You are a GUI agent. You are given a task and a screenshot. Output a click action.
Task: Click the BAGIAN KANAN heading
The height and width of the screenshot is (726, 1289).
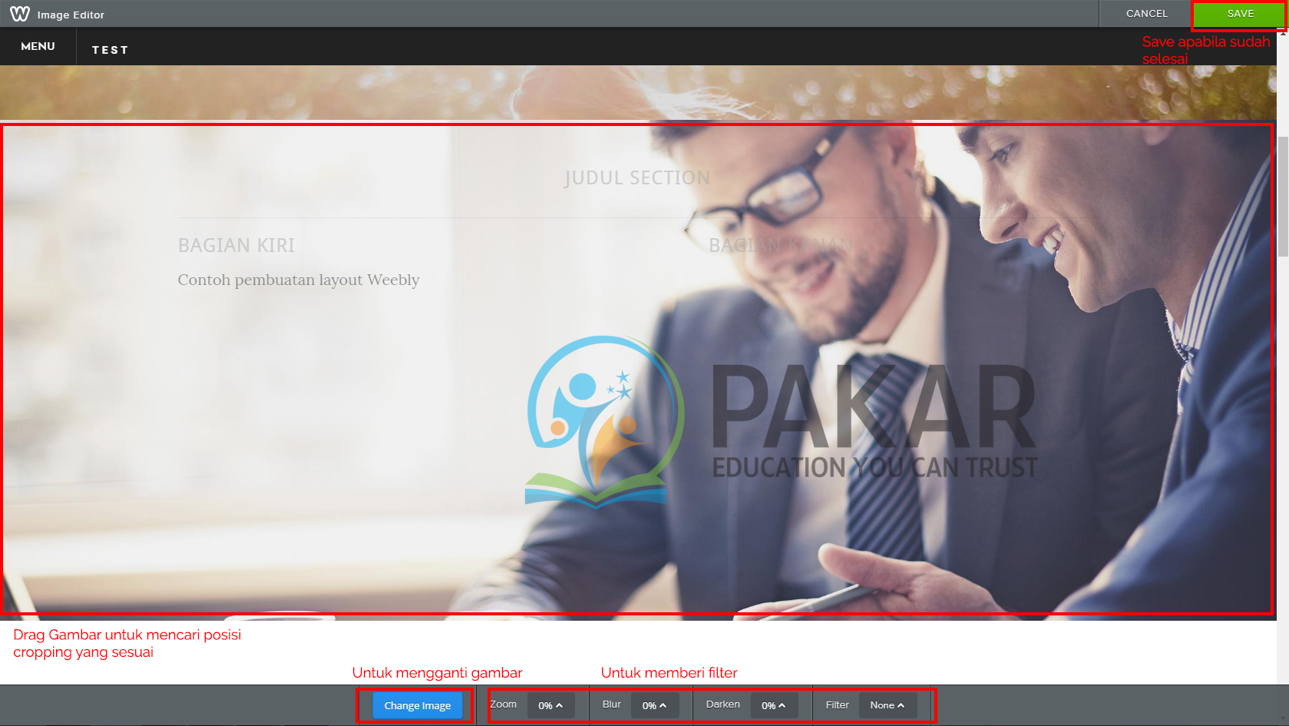[780, 245]
